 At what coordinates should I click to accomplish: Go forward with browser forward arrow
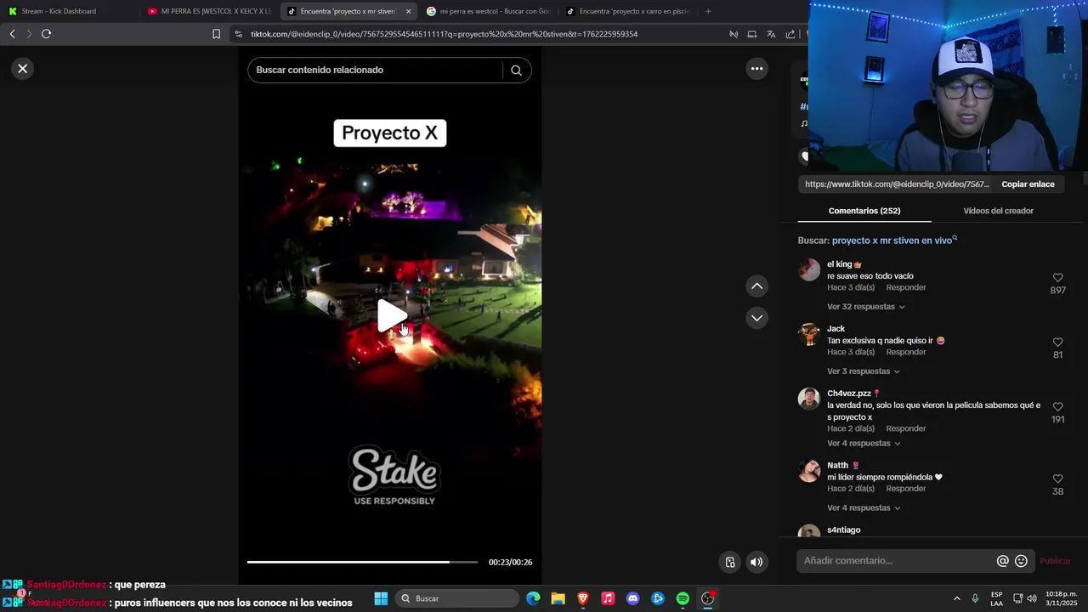pyautogui.click(x=28, y=34)
